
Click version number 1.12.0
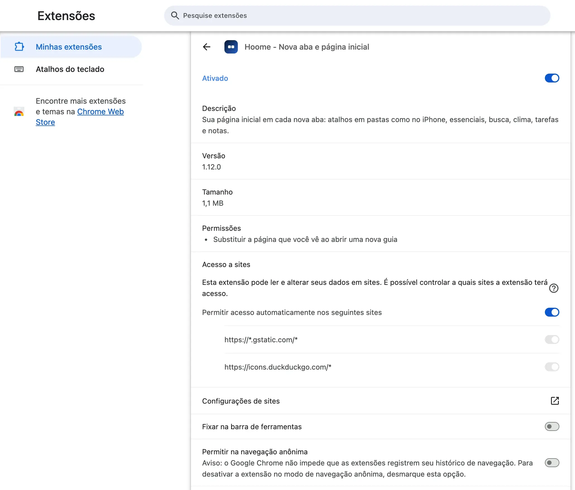[211, 167]
